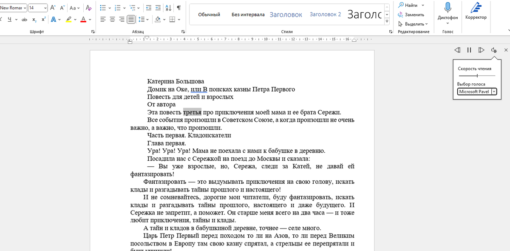Toggle justified alignment
The height and width of the screenshot is (251, 510).
coord(131,19)
